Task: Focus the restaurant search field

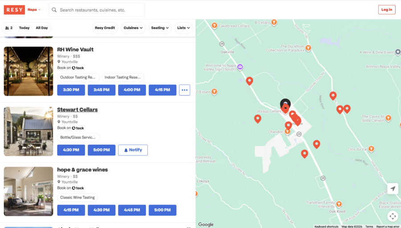Action: click(97, 10)
